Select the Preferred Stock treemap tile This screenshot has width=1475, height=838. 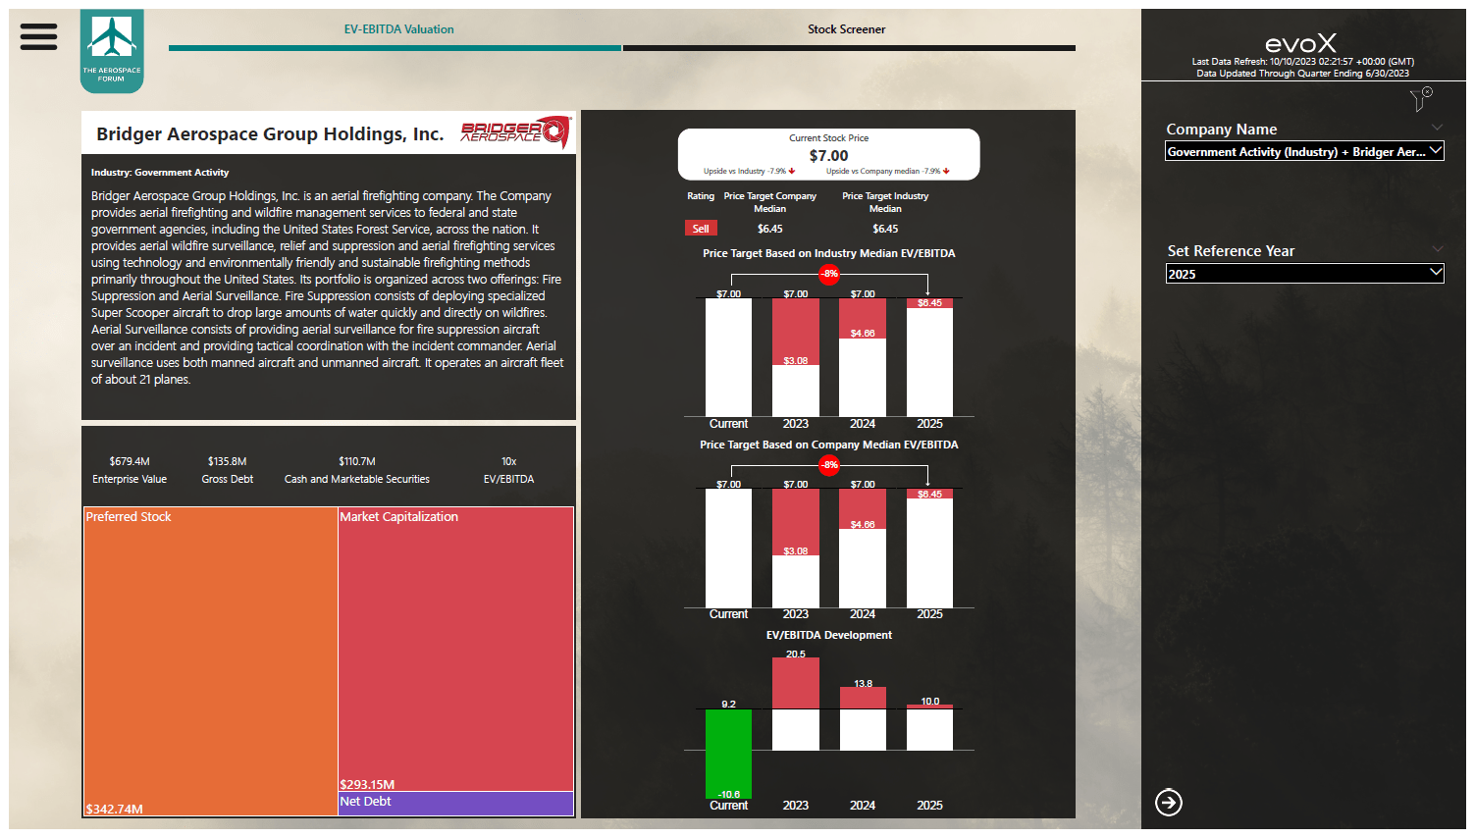coord(211,661)
